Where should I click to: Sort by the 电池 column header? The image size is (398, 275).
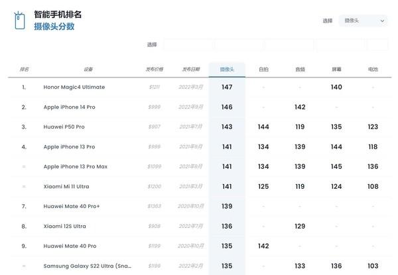373,69
